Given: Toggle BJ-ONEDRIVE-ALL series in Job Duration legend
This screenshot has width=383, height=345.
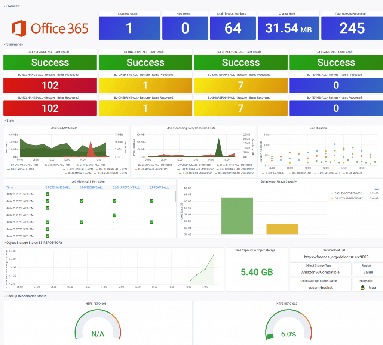Looking at the screenshot, I should tap(302, 173).
